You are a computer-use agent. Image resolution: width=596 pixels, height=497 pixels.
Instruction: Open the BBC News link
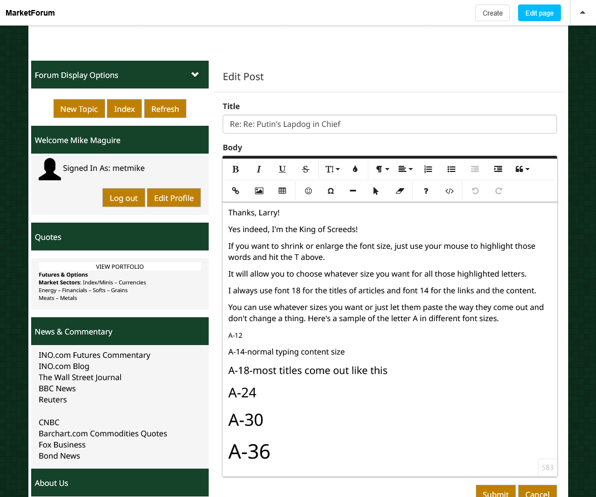pos(57,388)
